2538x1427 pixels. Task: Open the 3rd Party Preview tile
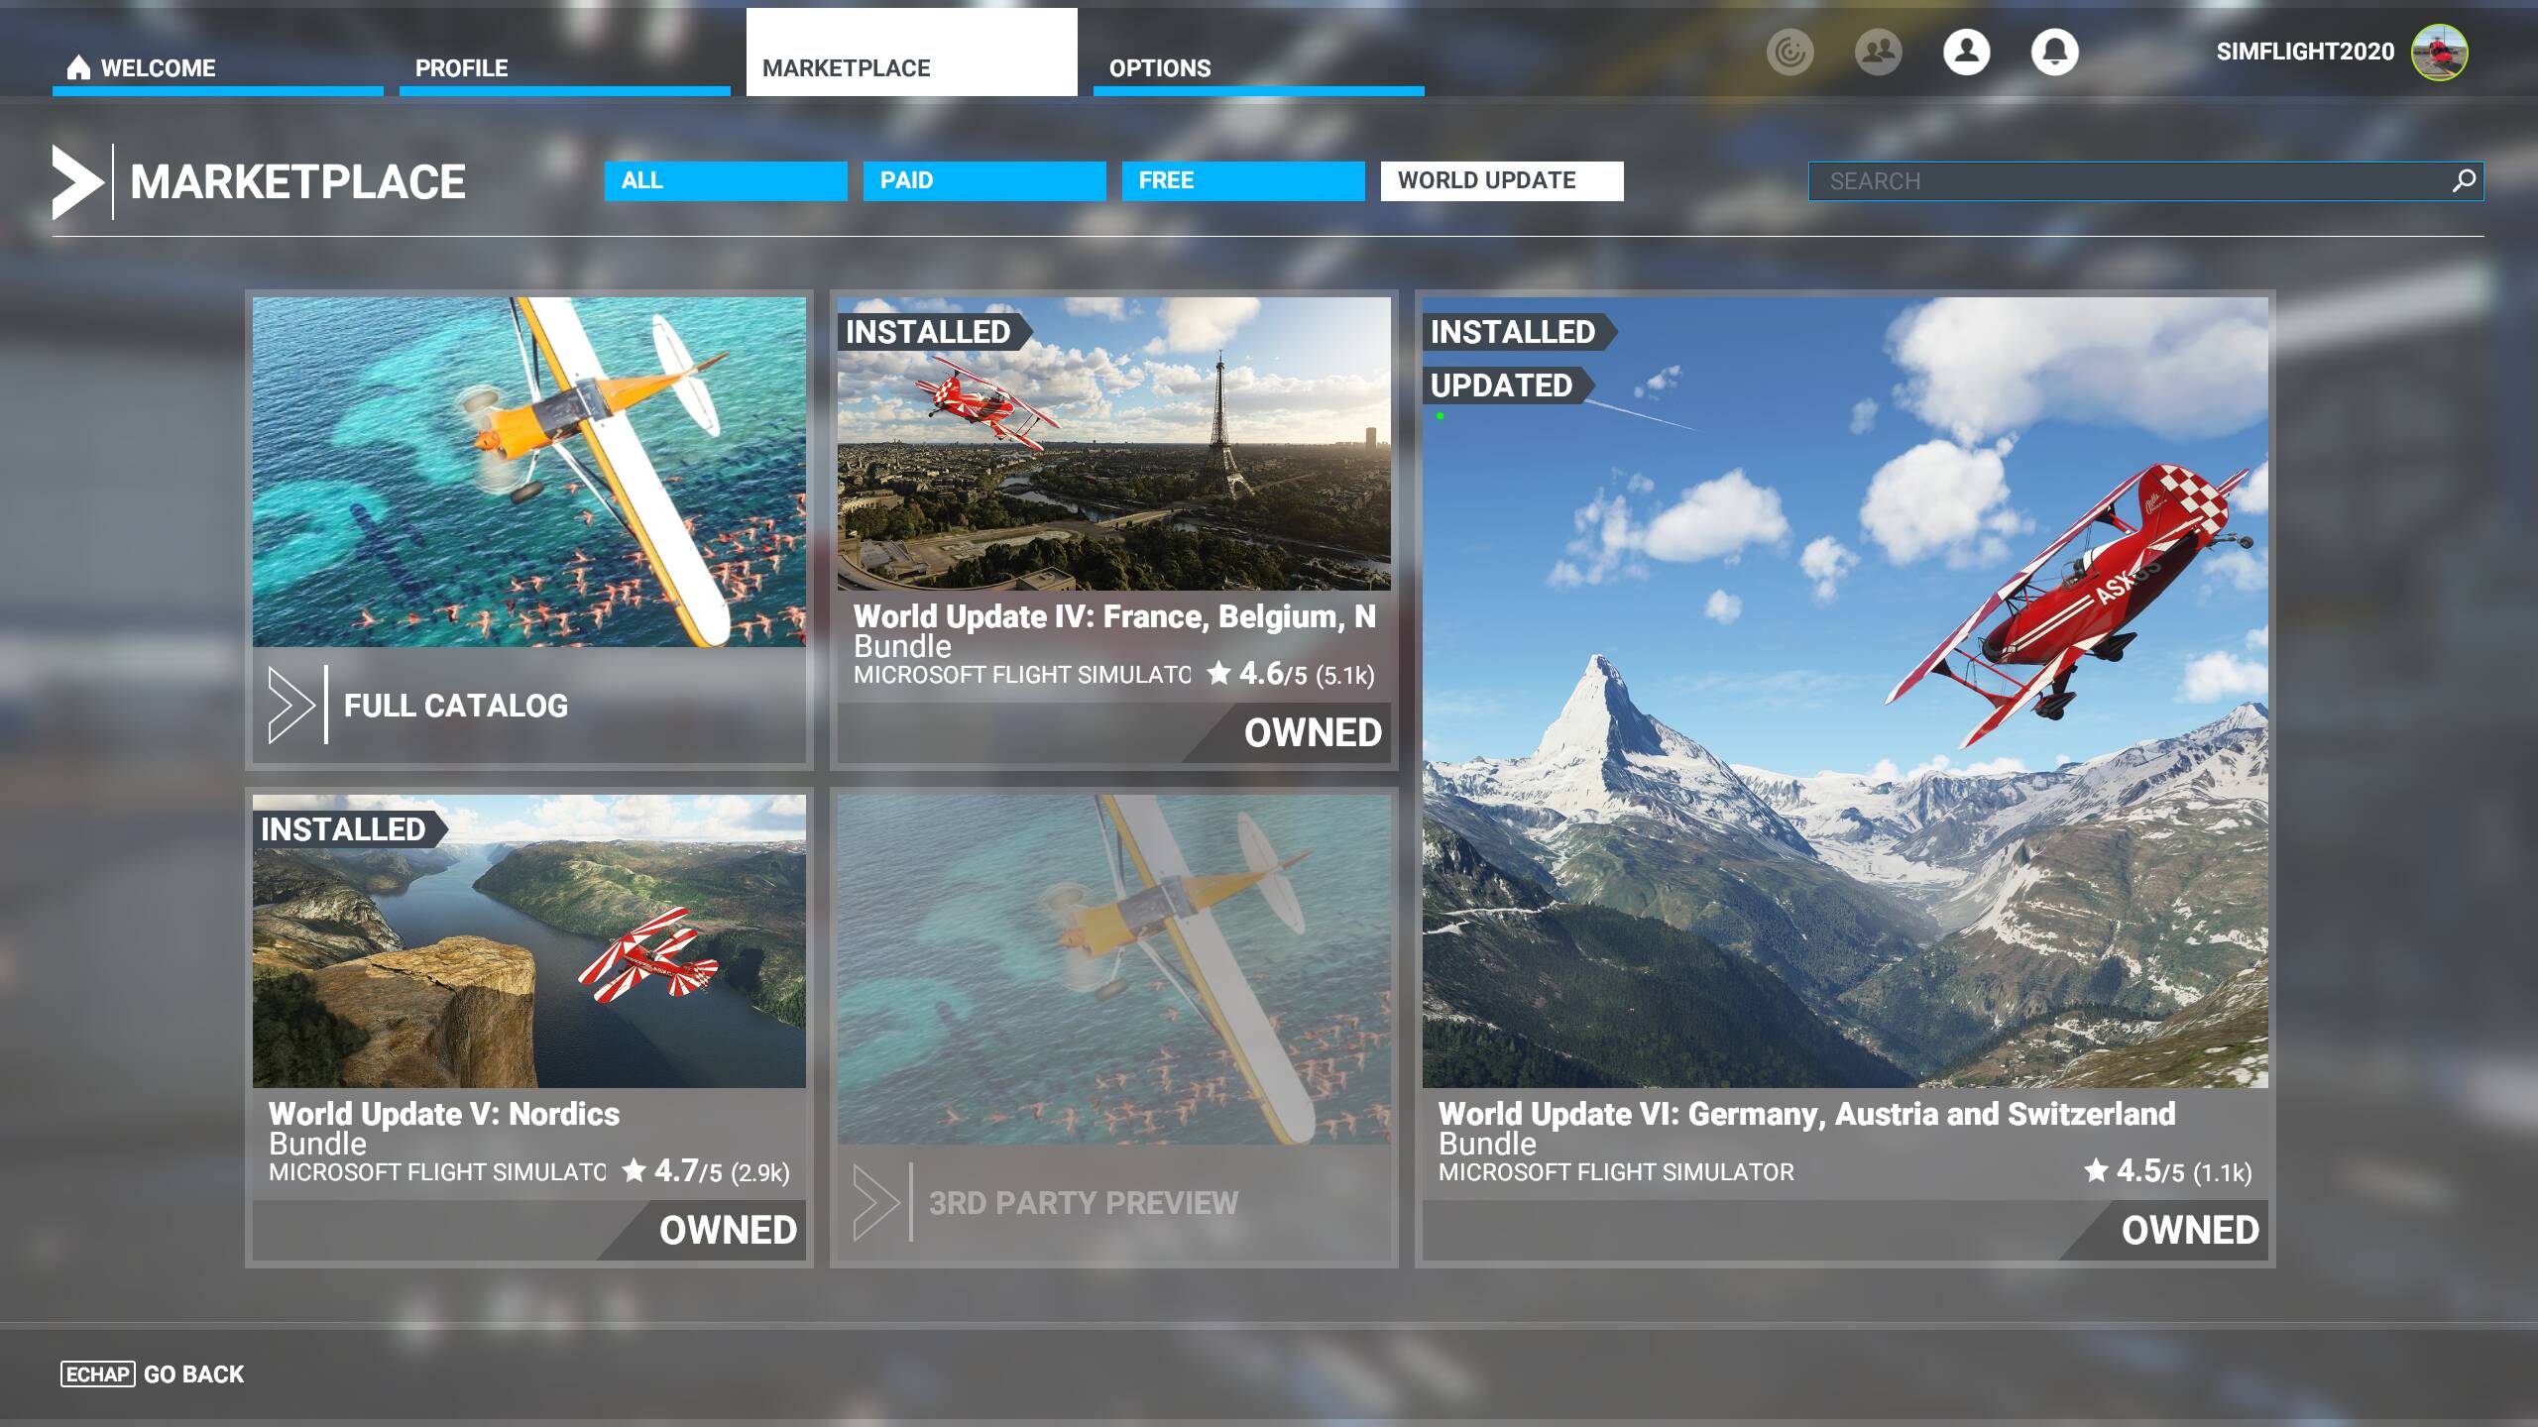(x=1114, y=1028)
